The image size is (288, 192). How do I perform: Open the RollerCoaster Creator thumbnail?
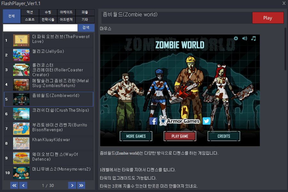pyautogui.click(x=21, y=70)
